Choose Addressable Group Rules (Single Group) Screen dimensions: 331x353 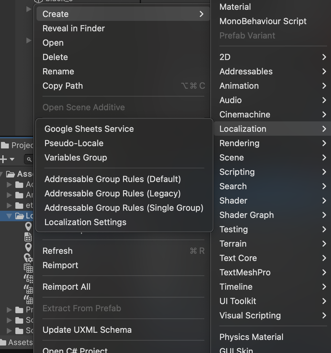(x=124, y=208)
